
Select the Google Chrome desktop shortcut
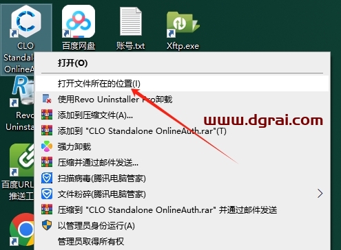(22, 229)
